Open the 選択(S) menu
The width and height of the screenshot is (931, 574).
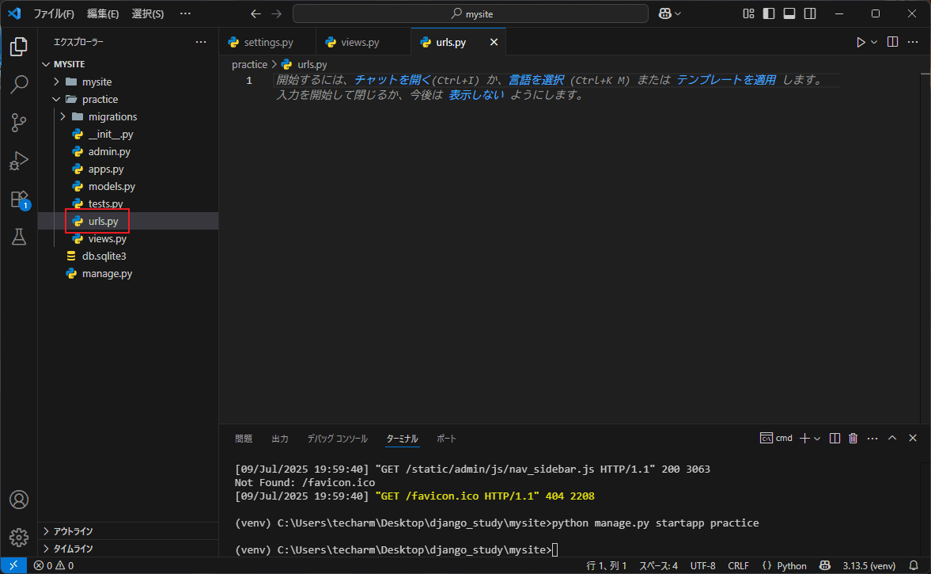click(148, 13)
